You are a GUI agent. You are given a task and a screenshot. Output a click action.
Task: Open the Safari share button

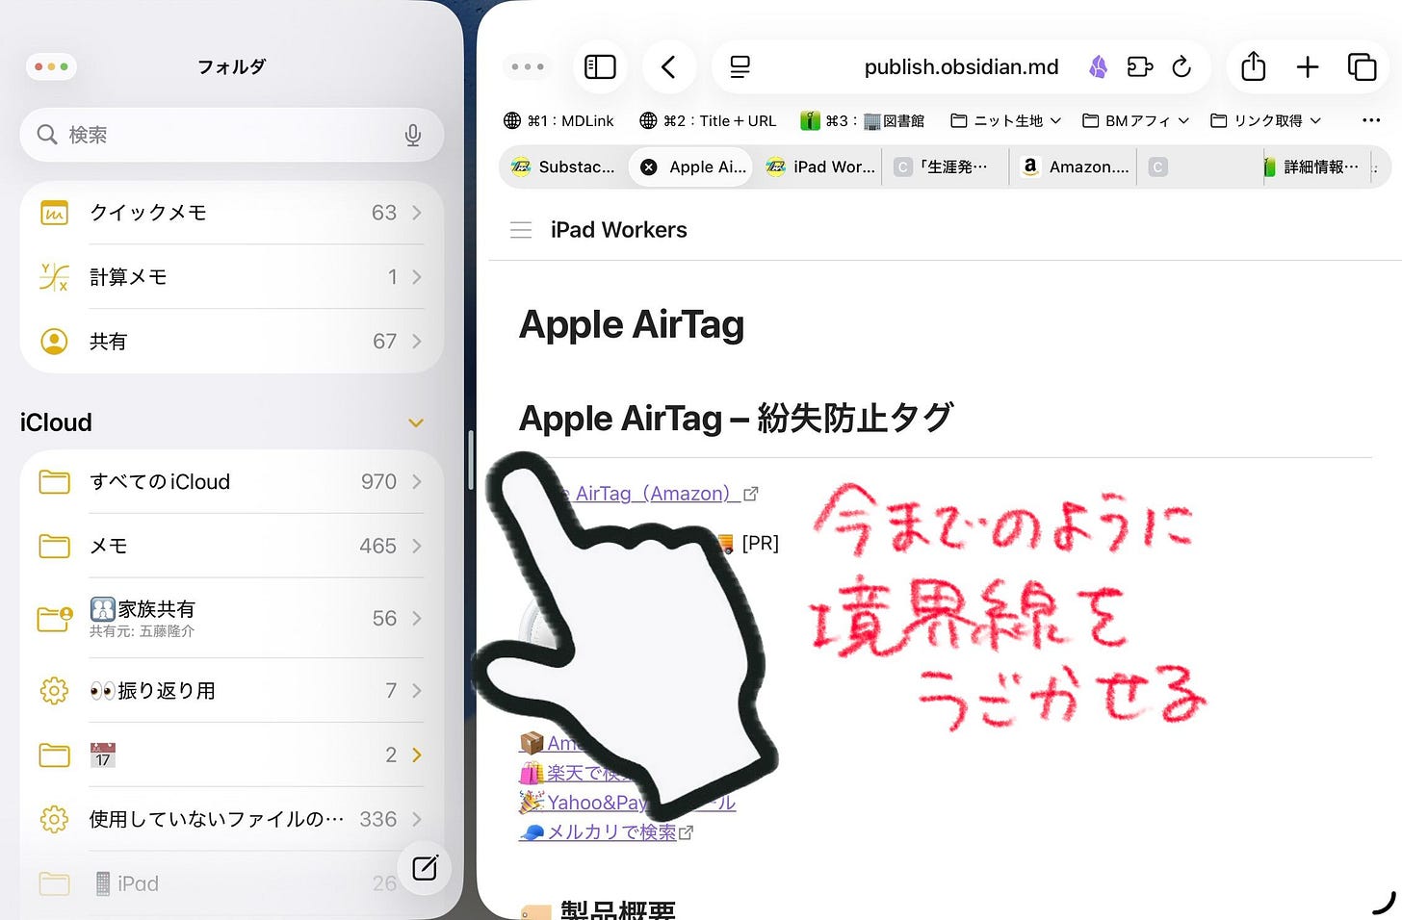(1253, 66)
